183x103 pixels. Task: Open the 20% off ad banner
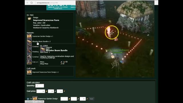pyautogui.click(x=61, y=7)
